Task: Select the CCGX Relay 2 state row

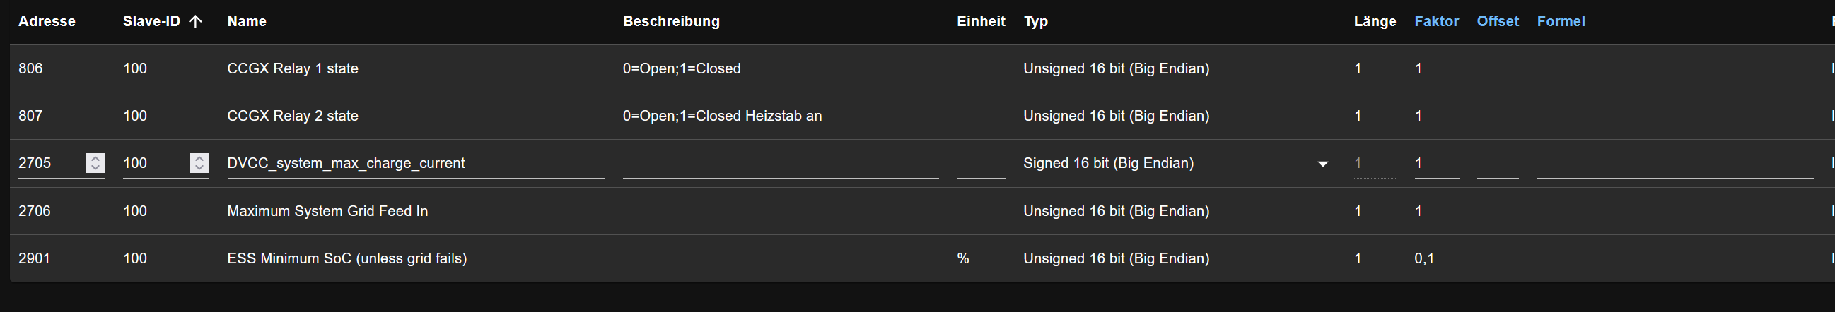Action: coord(293,116)
